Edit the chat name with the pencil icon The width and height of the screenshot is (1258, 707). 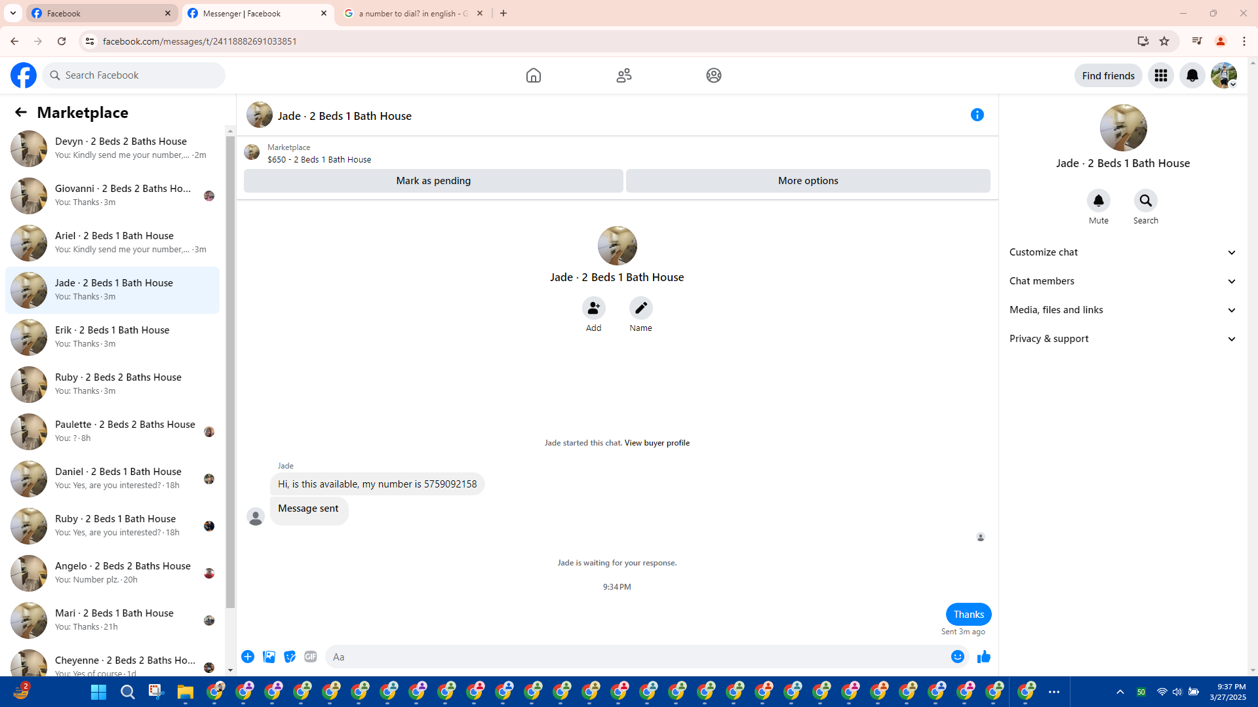[x=641, y=308]
